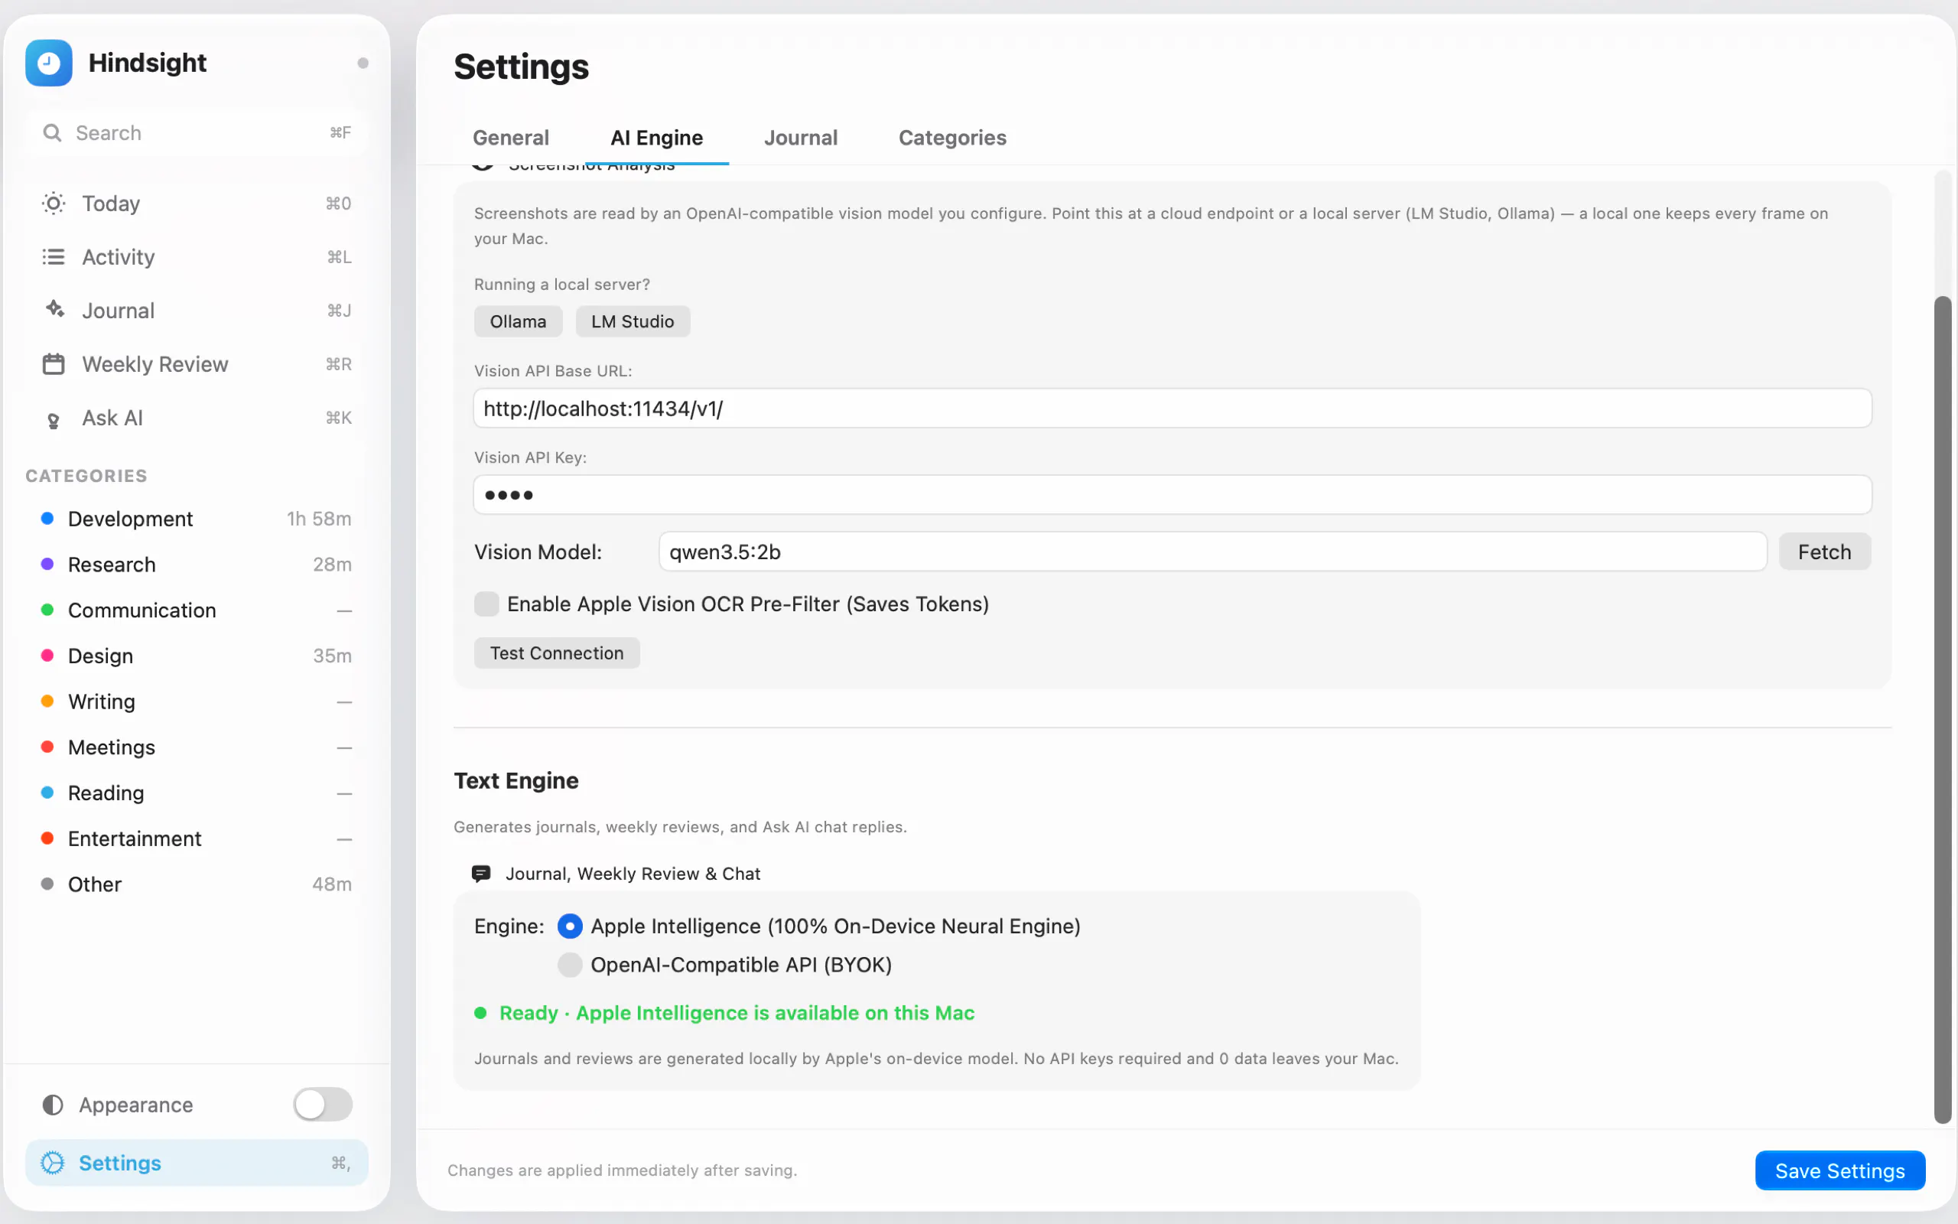Image resolution: width=1958 pixels, height=1224 pixels.
Task: Click Save Settings button
Action: (x=1839, y=1170)
